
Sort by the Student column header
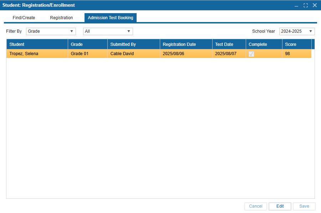[x=37, y=44]
